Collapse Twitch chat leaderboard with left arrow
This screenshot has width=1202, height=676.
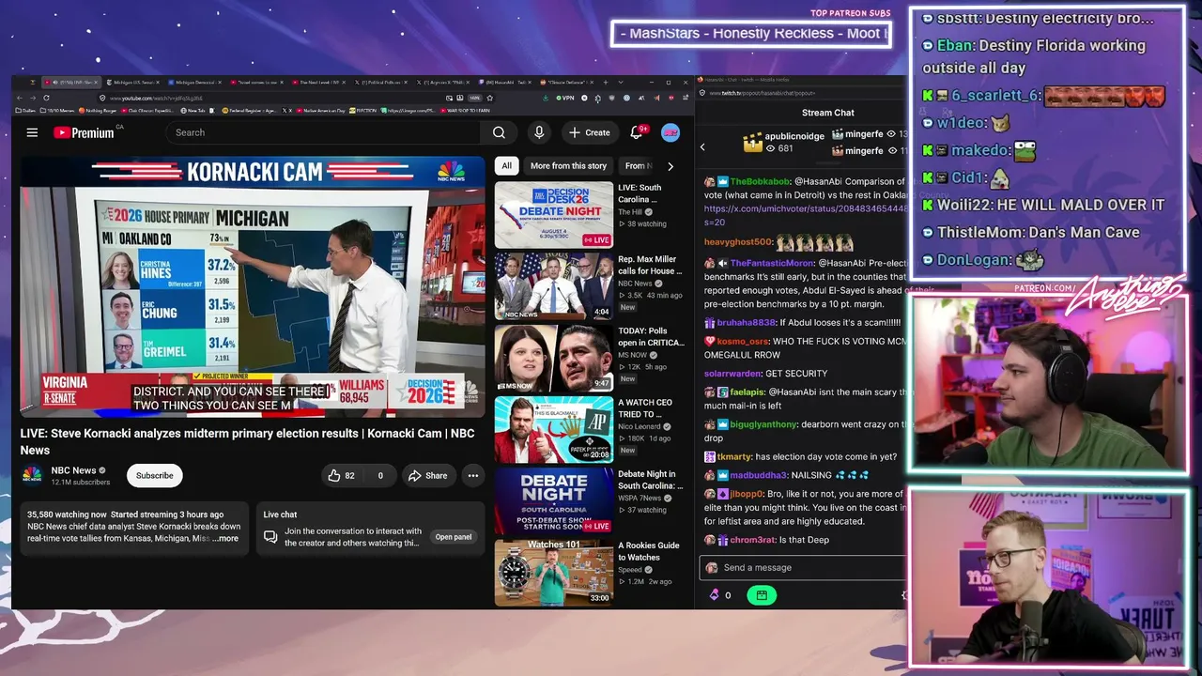coord(702,146)
